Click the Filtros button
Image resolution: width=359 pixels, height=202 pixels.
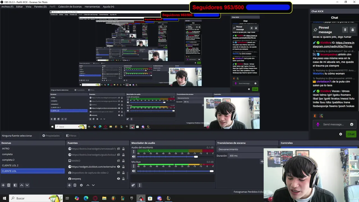click(71, 136)
